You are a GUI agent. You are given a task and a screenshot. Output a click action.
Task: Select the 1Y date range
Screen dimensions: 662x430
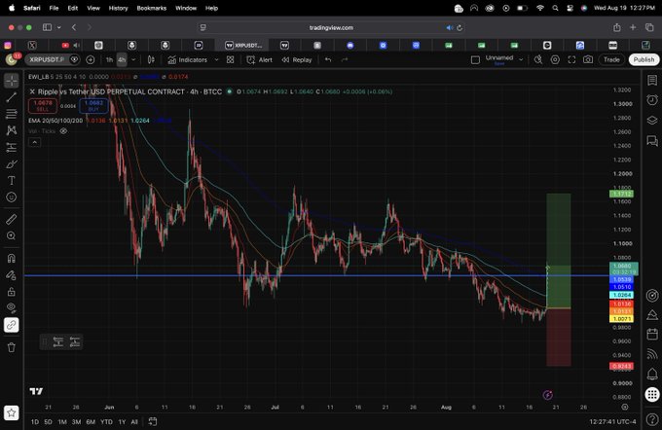(x=122, y=421)
